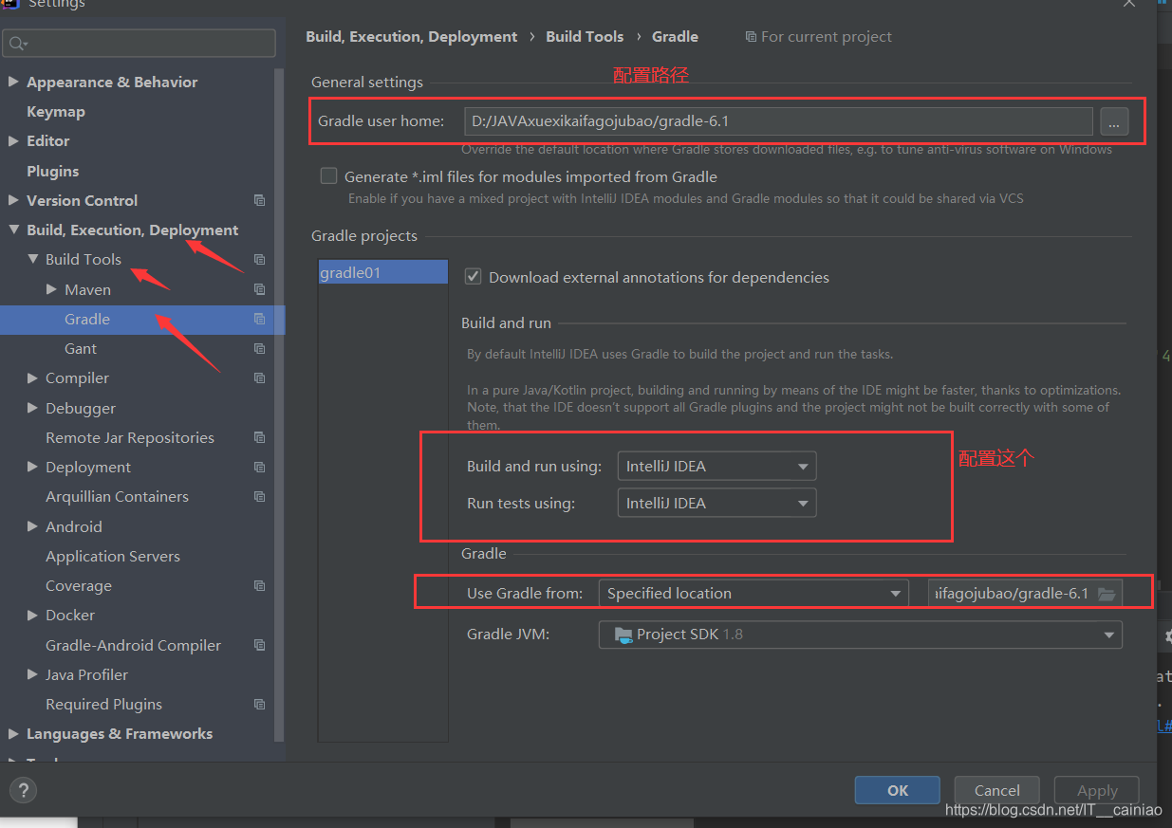
Task: Click project-level icon beside Required Plugins
Action: click(259, 704)
